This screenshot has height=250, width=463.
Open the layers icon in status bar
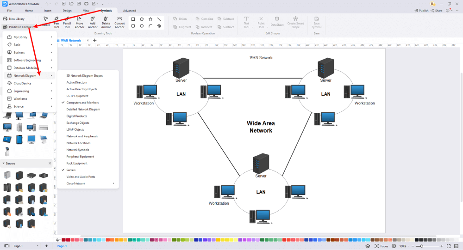pos(368,246)
